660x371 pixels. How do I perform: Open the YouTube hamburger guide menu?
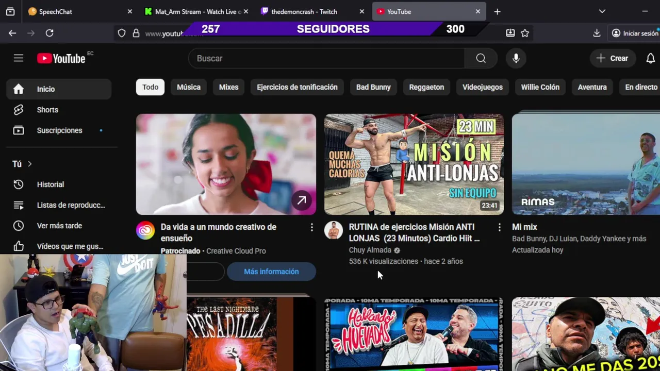(x=19, y=58)
